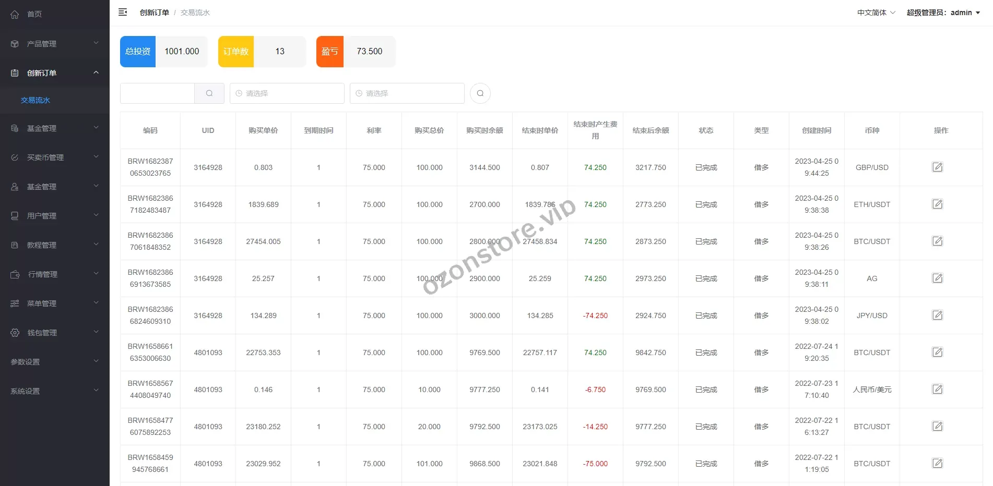Click the blue 总投资 stat card
The height and width of the screenshot is (486, 993).
click(x=138, y=52)
